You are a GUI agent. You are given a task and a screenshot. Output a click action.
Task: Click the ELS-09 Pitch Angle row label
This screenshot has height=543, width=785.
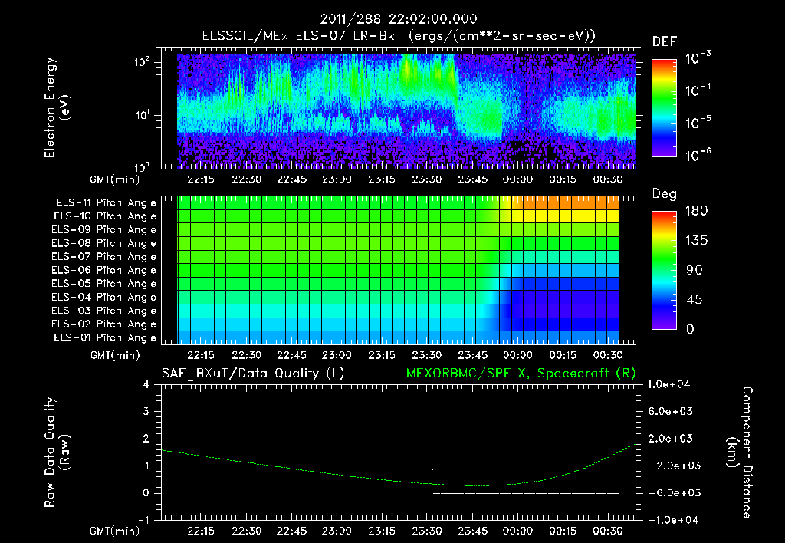[104, 230]
